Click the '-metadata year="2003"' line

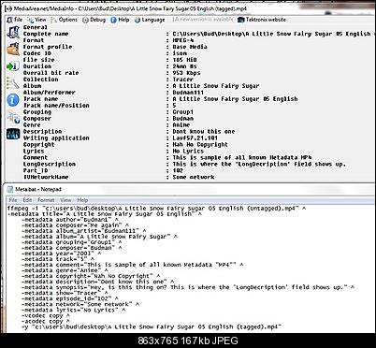point(62,254)
